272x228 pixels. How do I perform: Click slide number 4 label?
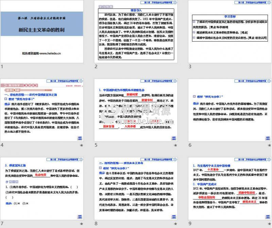coord(2,145)
